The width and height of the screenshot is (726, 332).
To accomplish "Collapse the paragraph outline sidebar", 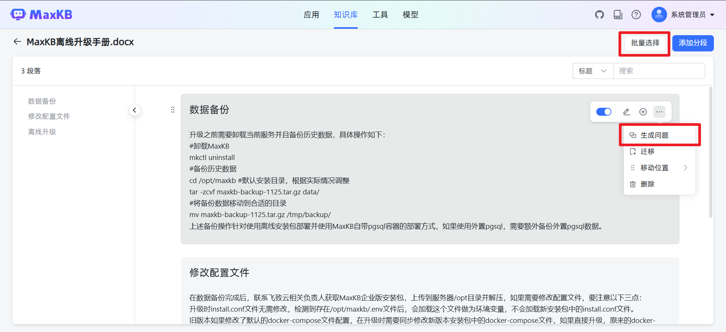I will [135, 110].
